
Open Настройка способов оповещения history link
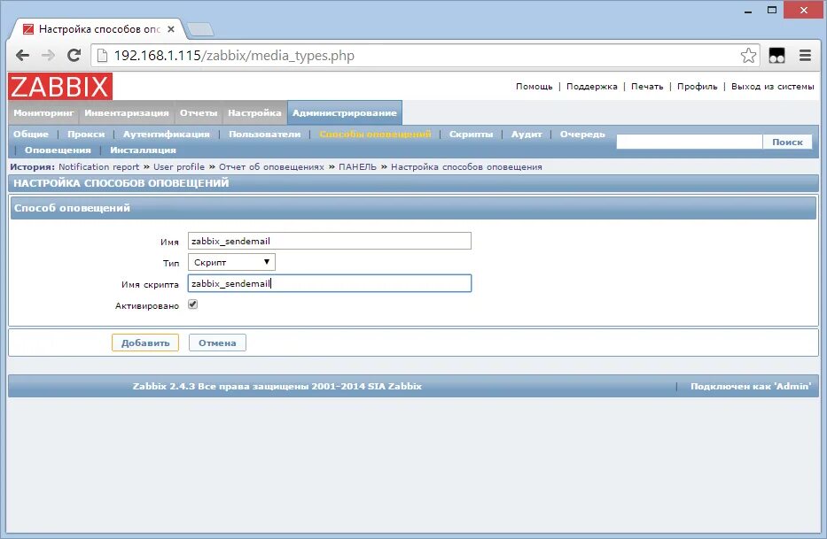coord(466,167)
